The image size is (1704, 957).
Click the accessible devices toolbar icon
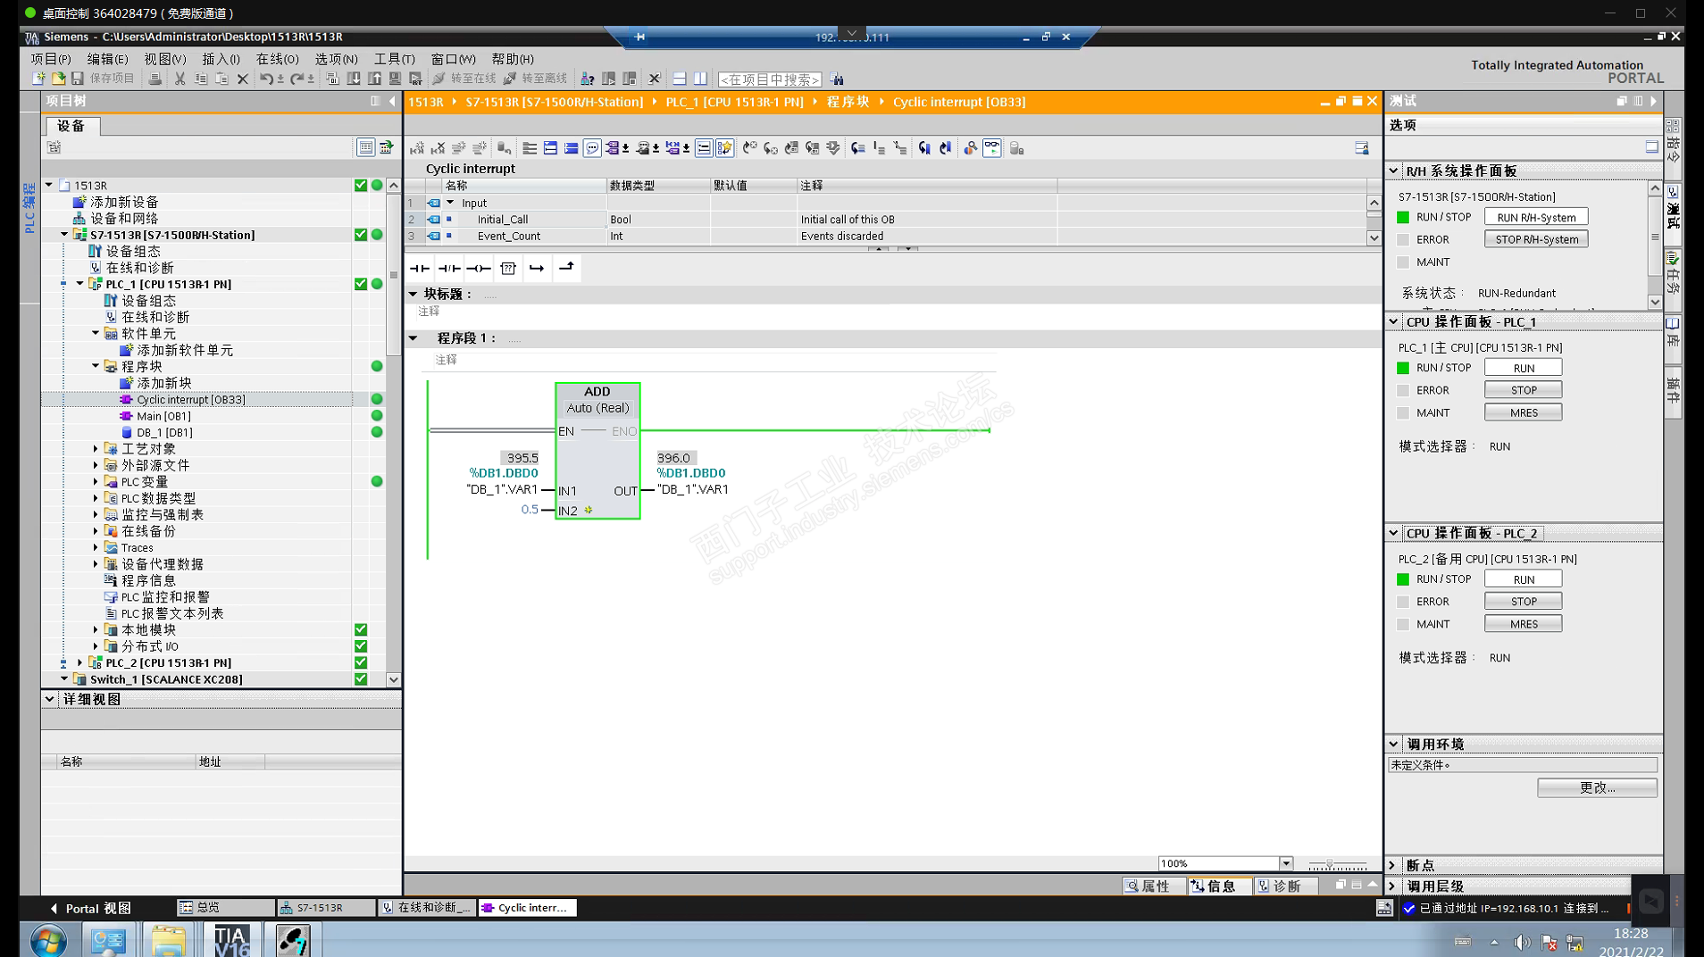pyautogui.click(x=587, y=79)
